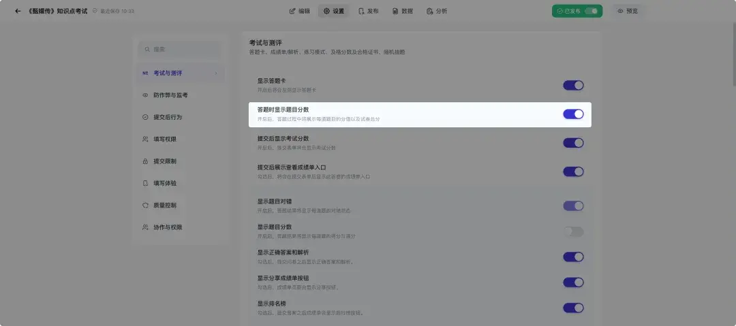The height and width of the screenshot is (326, 736).
Task: Click the 数据 tab's document icon
Action: pyautogui.click(x=395, y=12)
